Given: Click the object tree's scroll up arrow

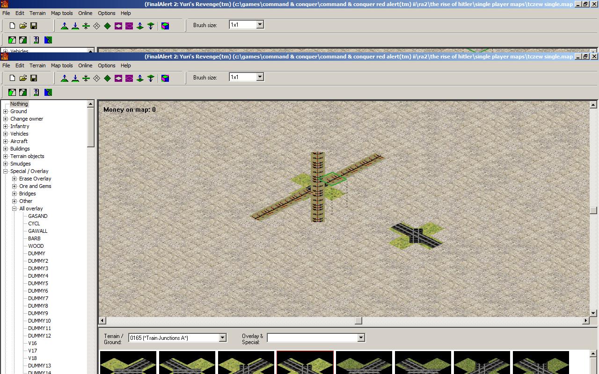Looking at the screenshot, I should tap(91, 104).
